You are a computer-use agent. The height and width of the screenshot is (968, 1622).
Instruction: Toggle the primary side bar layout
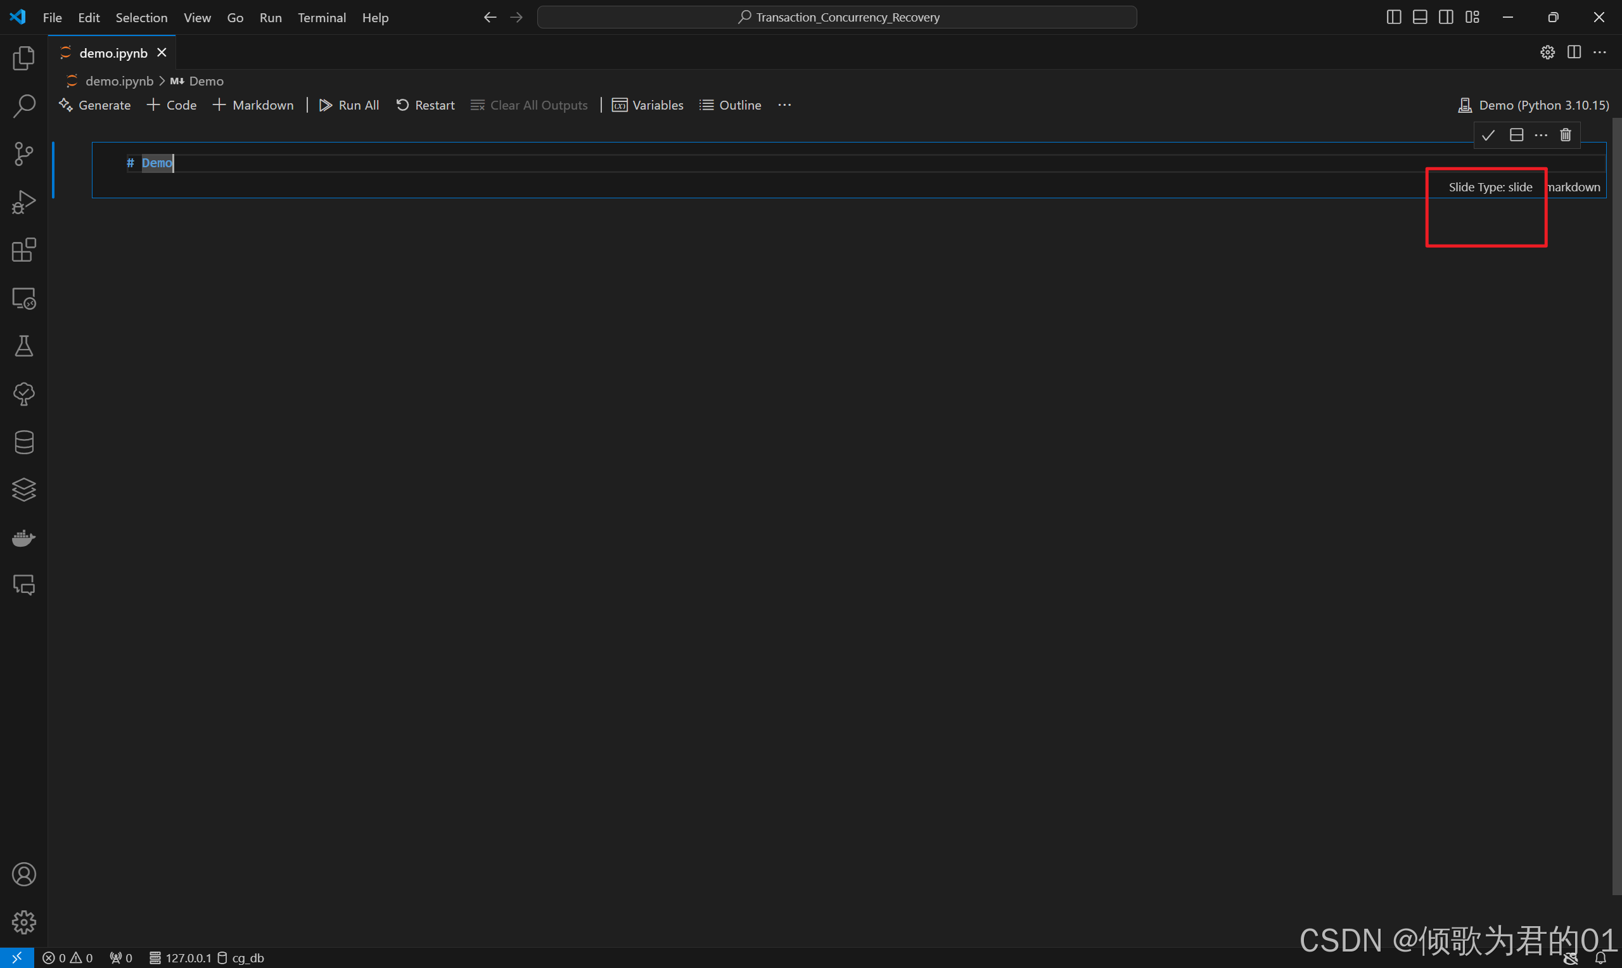(1394, 18)
